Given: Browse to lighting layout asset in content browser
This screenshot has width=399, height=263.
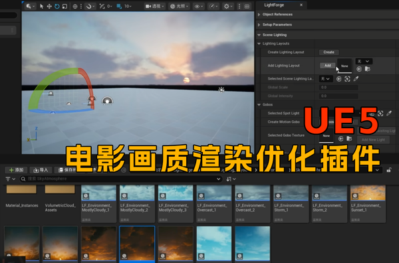Looking at the screenshot, I should (367, 69).
